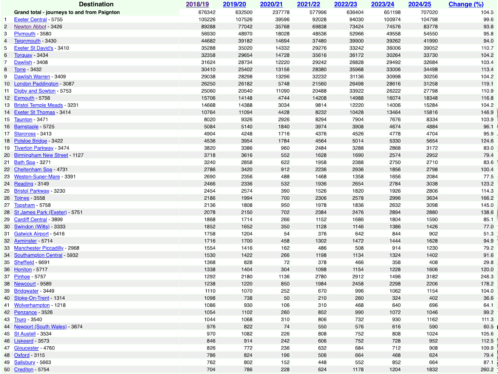Sort by 2023/24 journeys column
Screen dimensions: 498x374
pyautogui.click(x=383, y=4)
